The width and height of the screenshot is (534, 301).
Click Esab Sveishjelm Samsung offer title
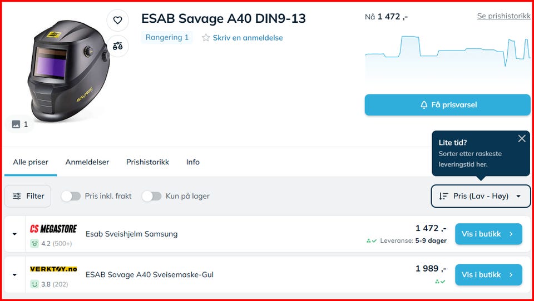pyautogui.click(x=131, y=234)
